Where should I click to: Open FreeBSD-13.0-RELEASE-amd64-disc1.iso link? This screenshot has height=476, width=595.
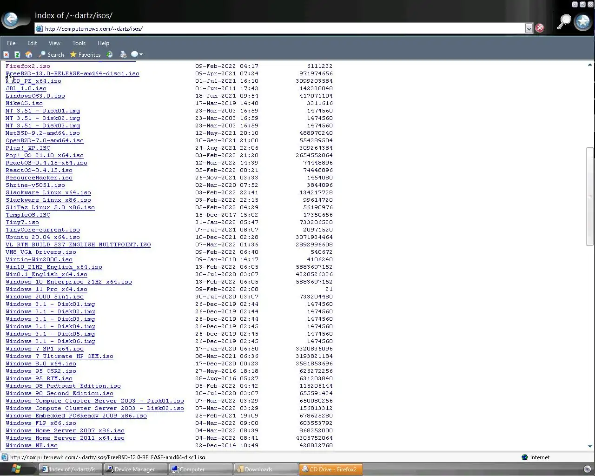coord(73,73)
